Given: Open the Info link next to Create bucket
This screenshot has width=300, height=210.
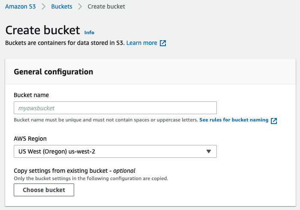Looking at the screenshot, I should click(89, 33).
